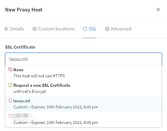Click the pink shield next to laosu.ml
167x131 pixels.
click(x=10, y=101)
